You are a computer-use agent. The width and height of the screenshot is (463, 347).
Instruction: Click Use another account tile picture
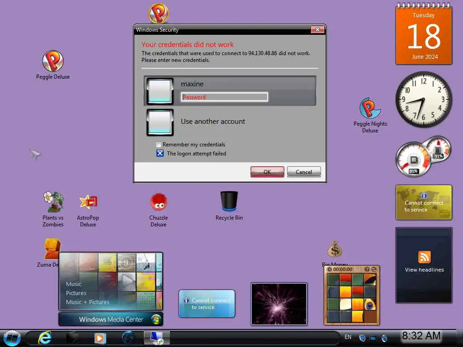(x=160, y=122)
